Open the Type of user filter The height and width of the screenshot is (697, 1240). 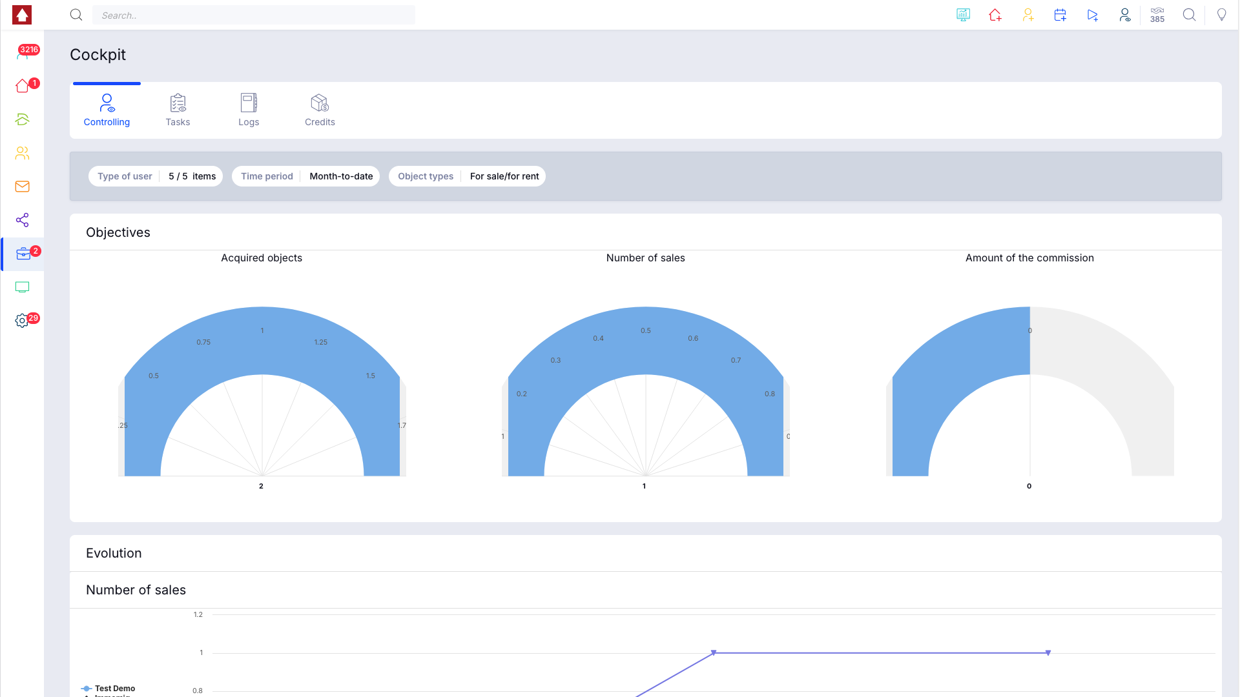[x=156, y=176]
